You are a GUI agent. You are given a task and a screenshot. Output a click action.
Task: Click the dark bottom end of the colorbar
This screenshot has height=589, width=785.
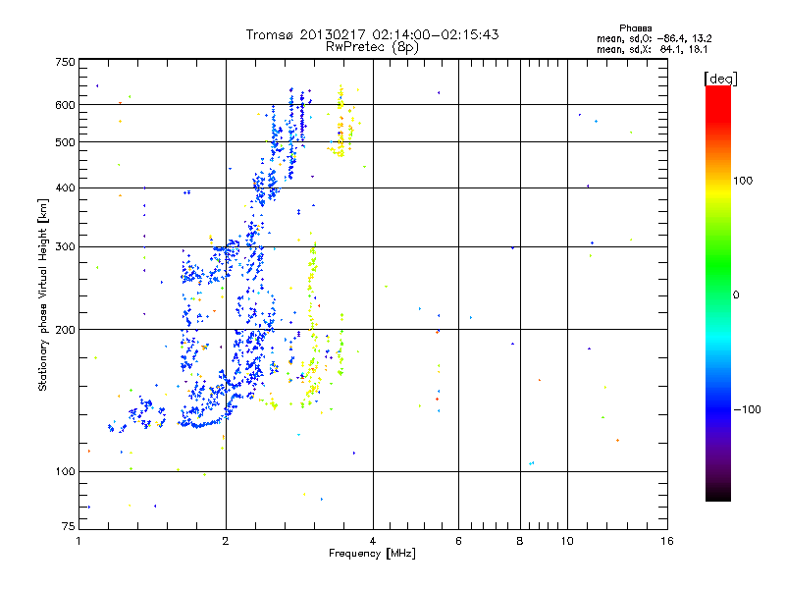point(718,494)
